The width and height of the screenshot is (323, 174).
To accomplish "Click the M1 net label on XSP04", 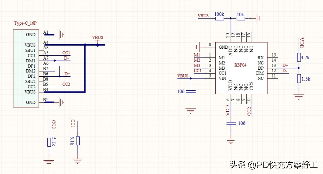I will [197, 54].
